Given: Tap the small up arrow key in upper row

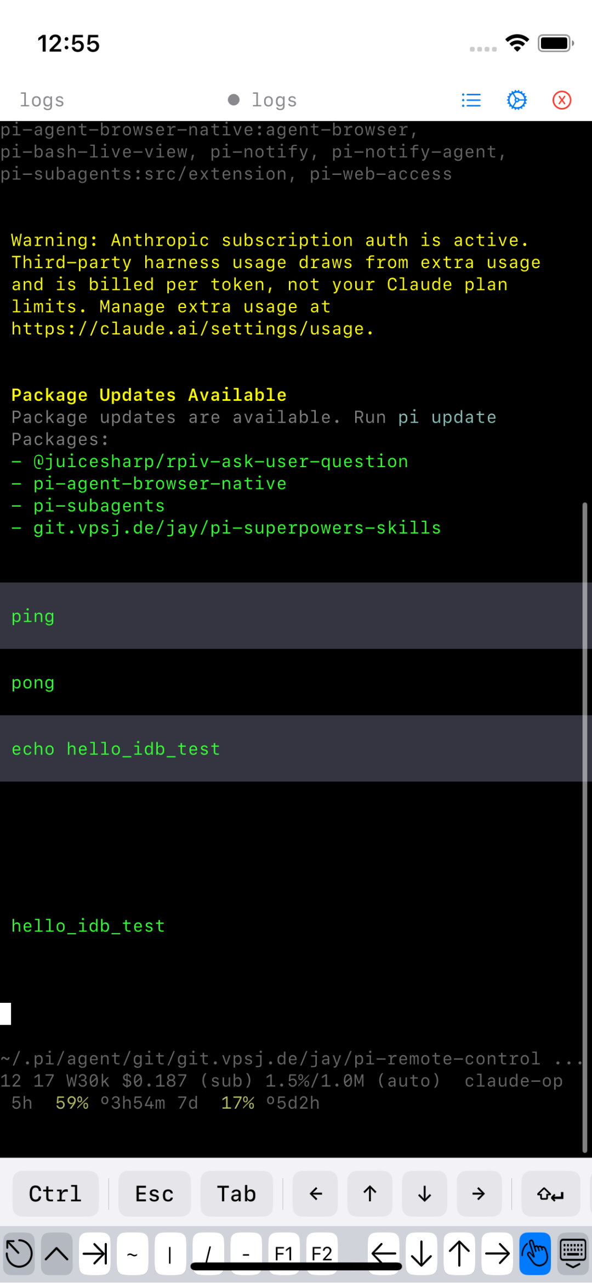Looking at the screenshot, I should tap(370, 1194).
